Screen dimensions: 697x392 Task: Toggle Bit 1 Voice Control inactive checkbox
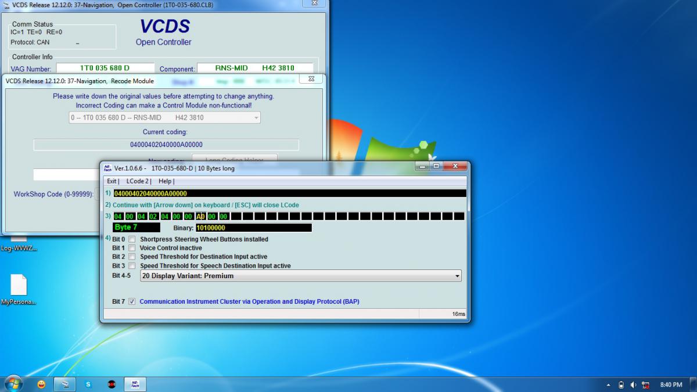tap(132, 248)
